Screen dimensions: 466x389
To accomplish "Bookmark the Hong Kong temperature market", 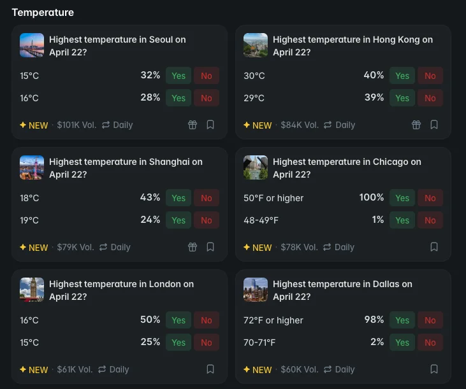I will point(434,125).
